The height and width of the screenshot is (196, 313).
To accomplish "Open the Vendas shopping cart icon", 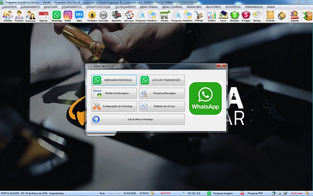I will (x=165, y=16).
